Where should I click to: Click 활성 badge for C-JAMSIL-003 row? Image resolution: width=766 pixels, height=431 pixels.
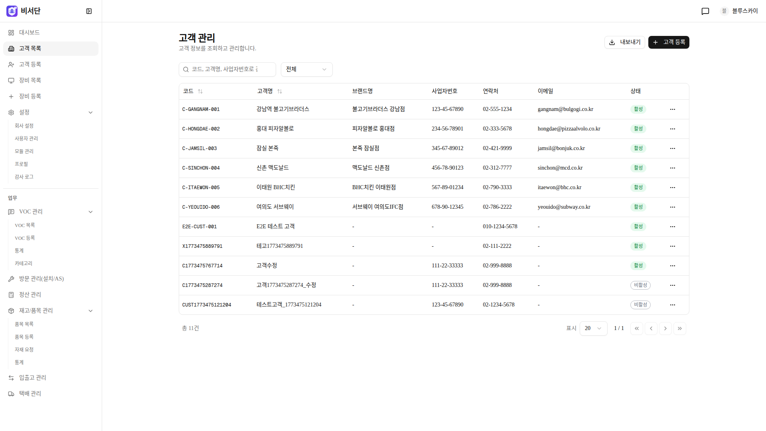638,148
